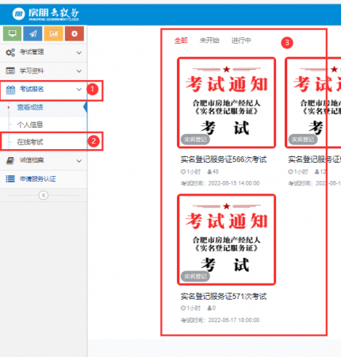Click the green monitor icon button
341x357 pixels.
(x=12, y=33)
